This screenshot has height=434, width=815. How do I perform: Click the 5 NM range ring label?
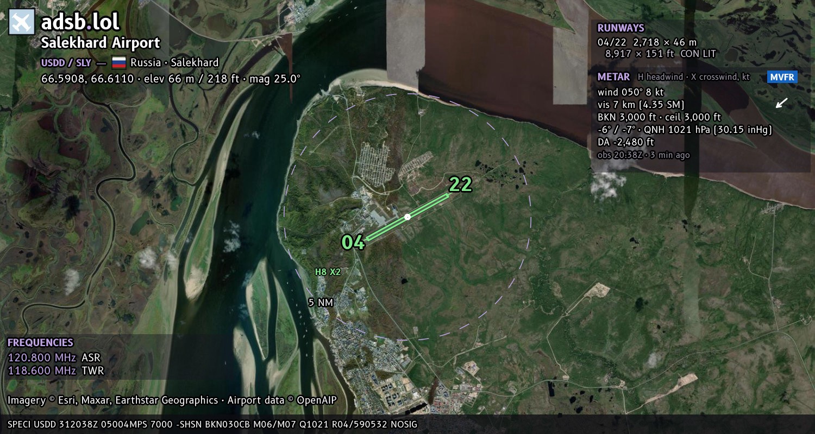tap(321, 303)
